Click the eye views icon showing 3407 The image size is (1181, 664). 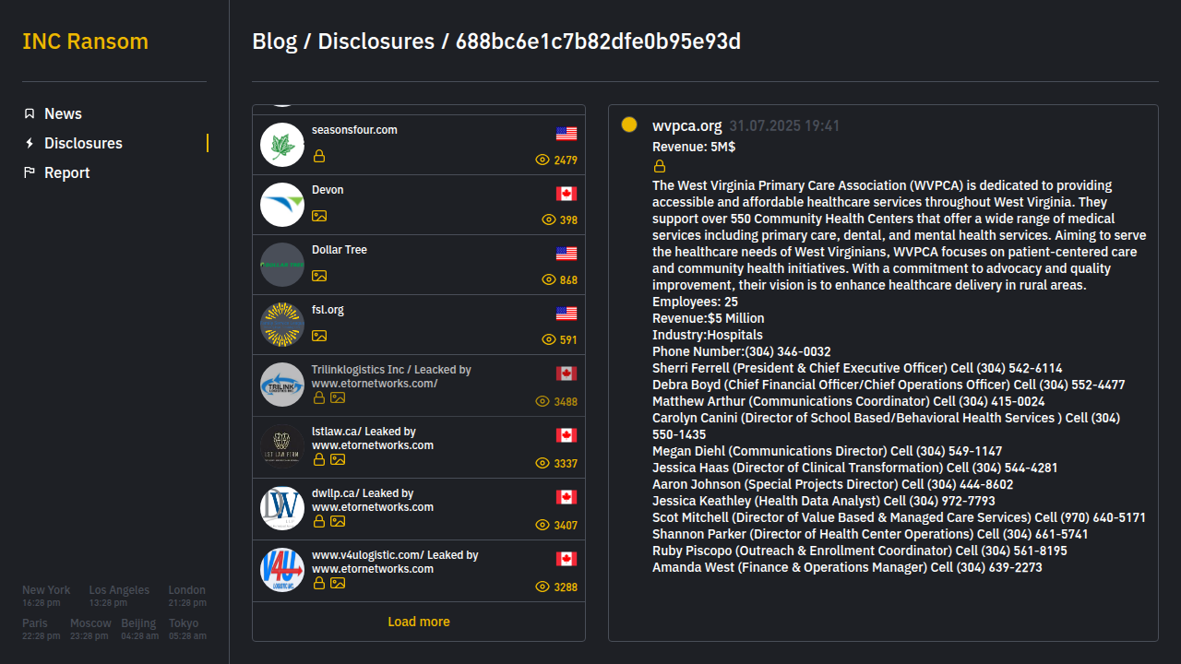pos(543,525)
